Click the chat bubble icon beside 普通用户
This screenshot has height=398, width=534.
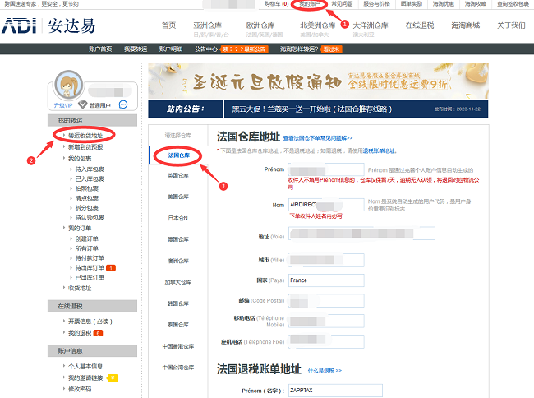tap(123, 105)
